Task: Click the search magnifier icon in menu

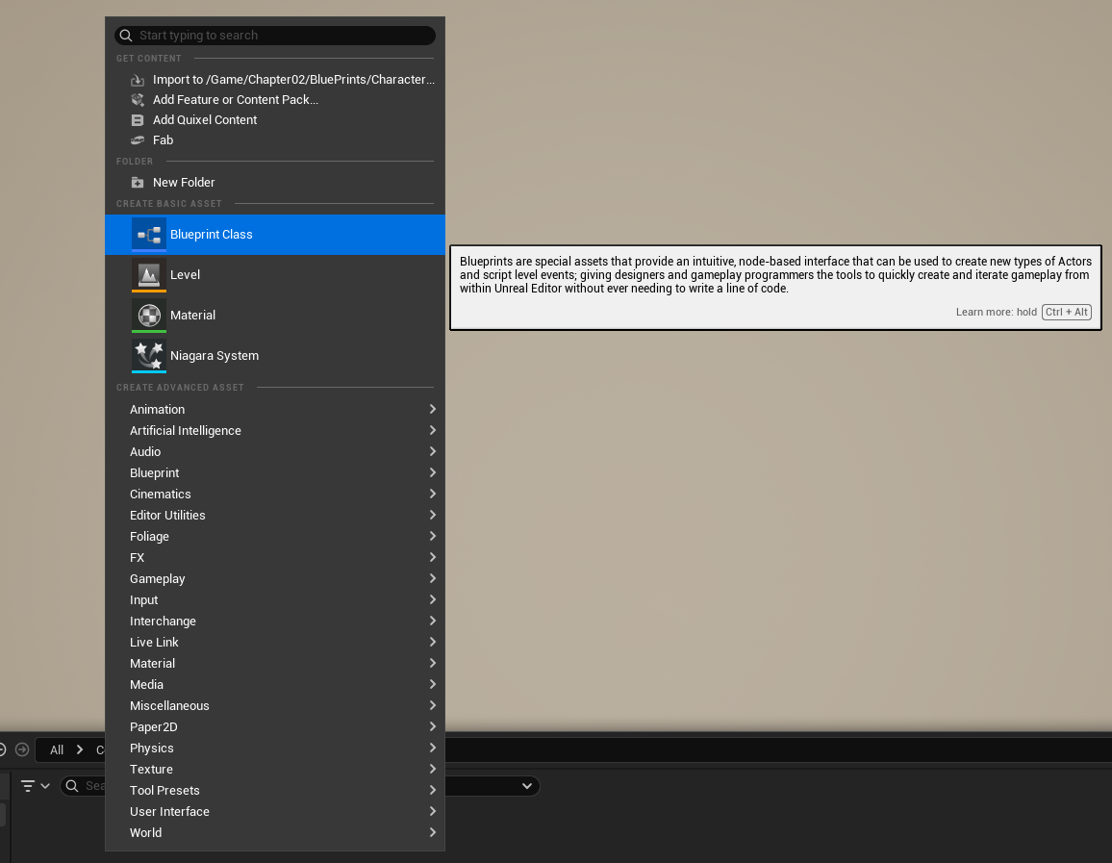Action: (125, 36)
